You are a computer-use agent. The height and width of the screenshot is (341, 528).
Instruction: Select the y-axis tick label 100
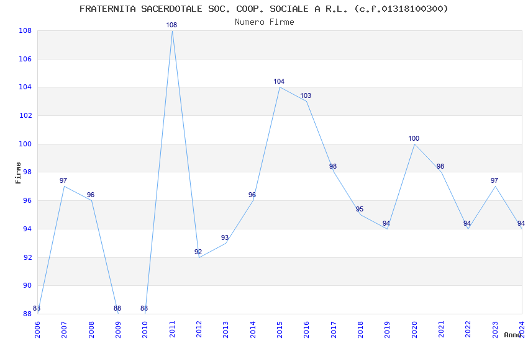25,144
